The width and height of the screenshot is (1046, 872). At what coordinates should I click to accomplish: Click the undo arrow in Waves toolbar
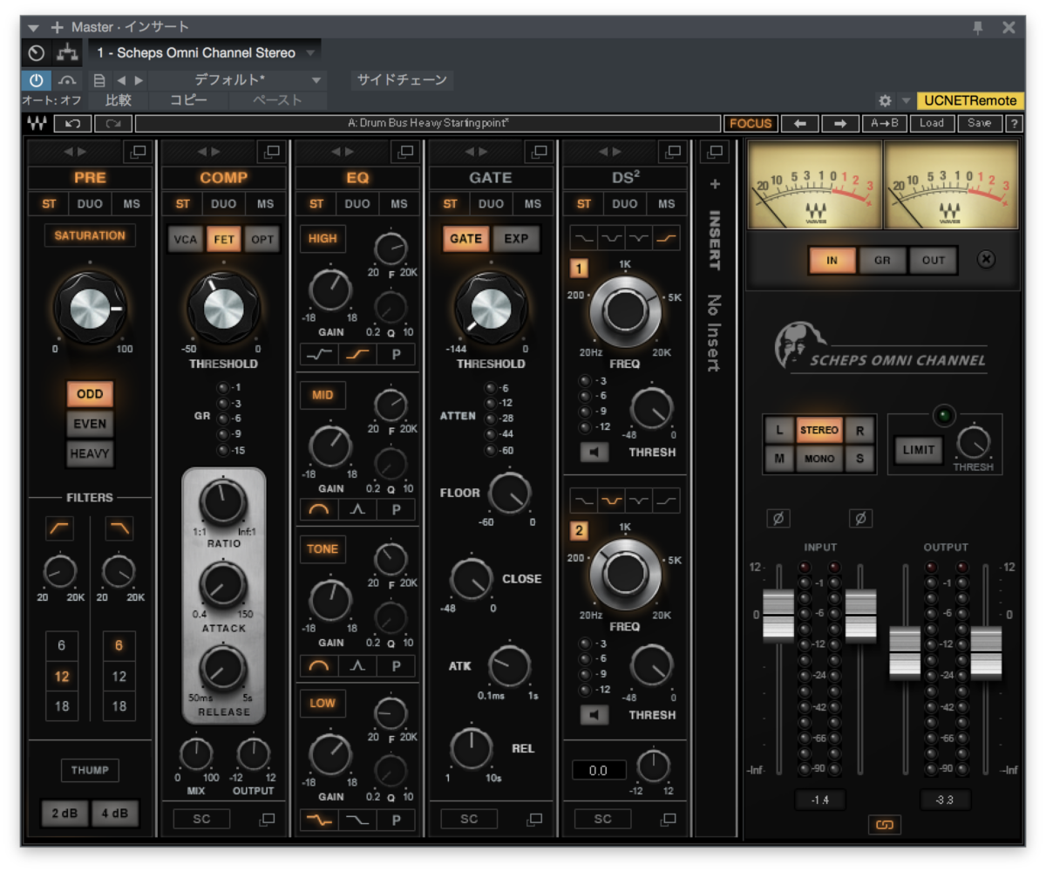click(x=73, y=123)
